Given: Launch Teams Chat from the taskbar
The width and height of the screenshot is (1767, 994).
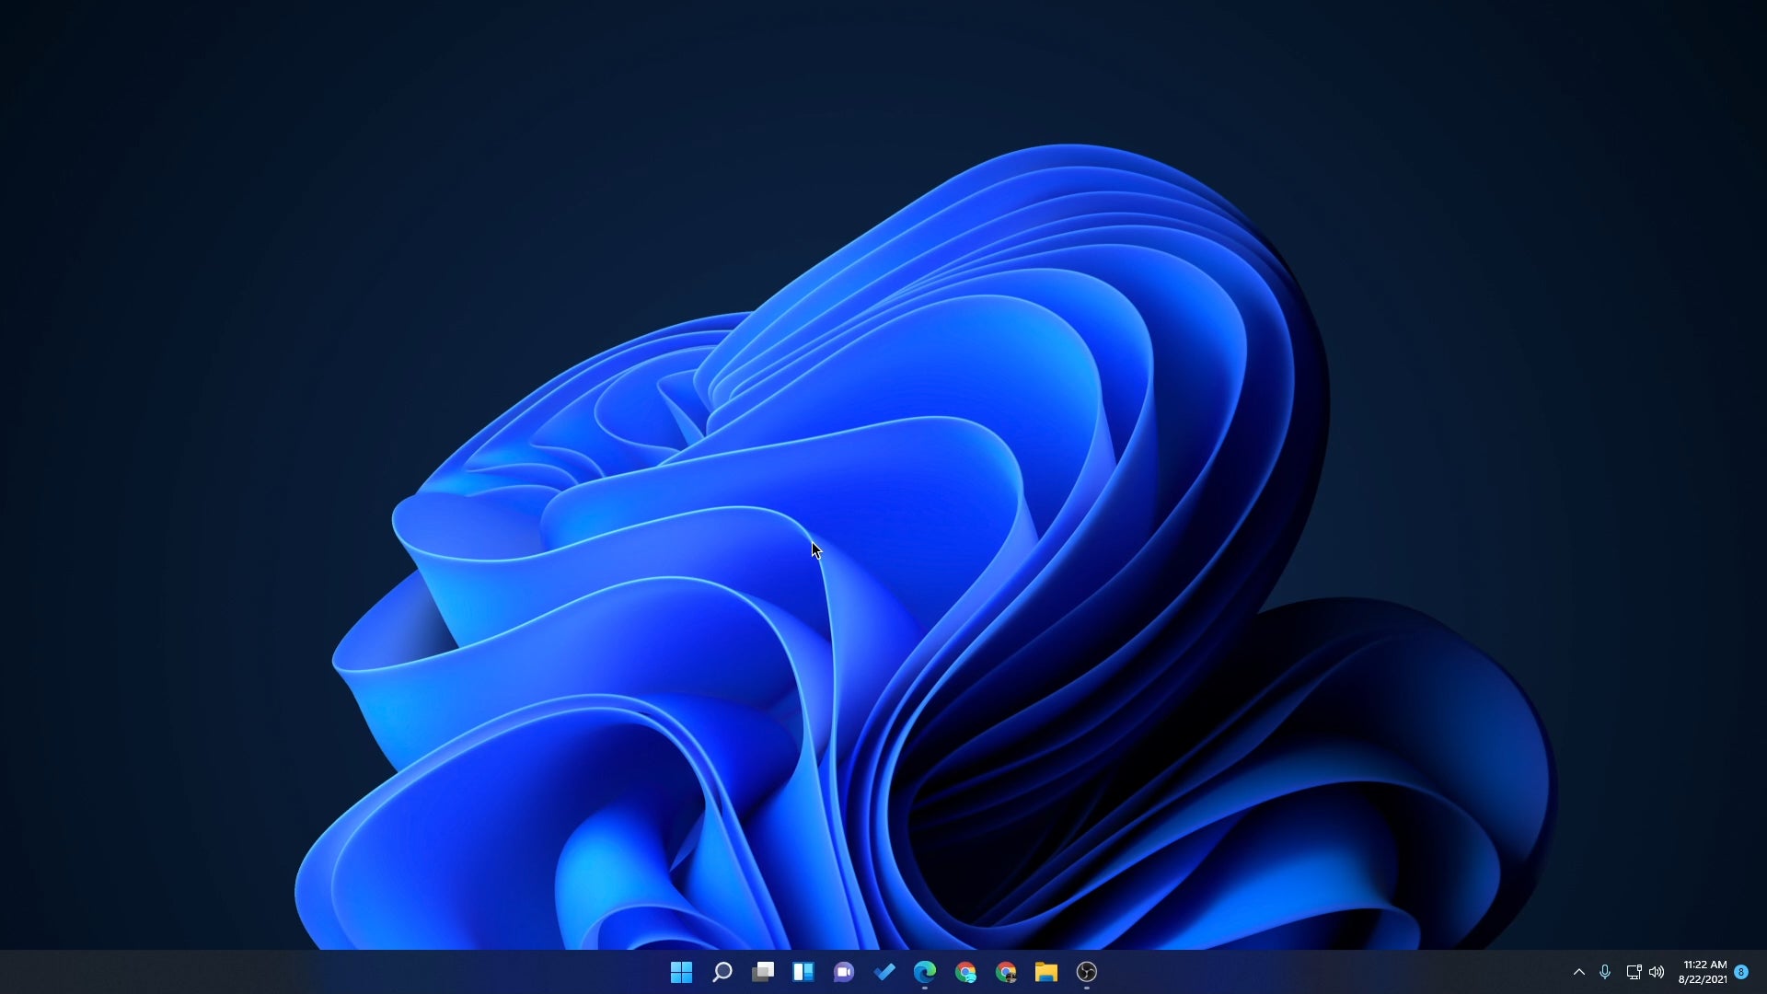Looking at the screenshot, I should 844,972.
